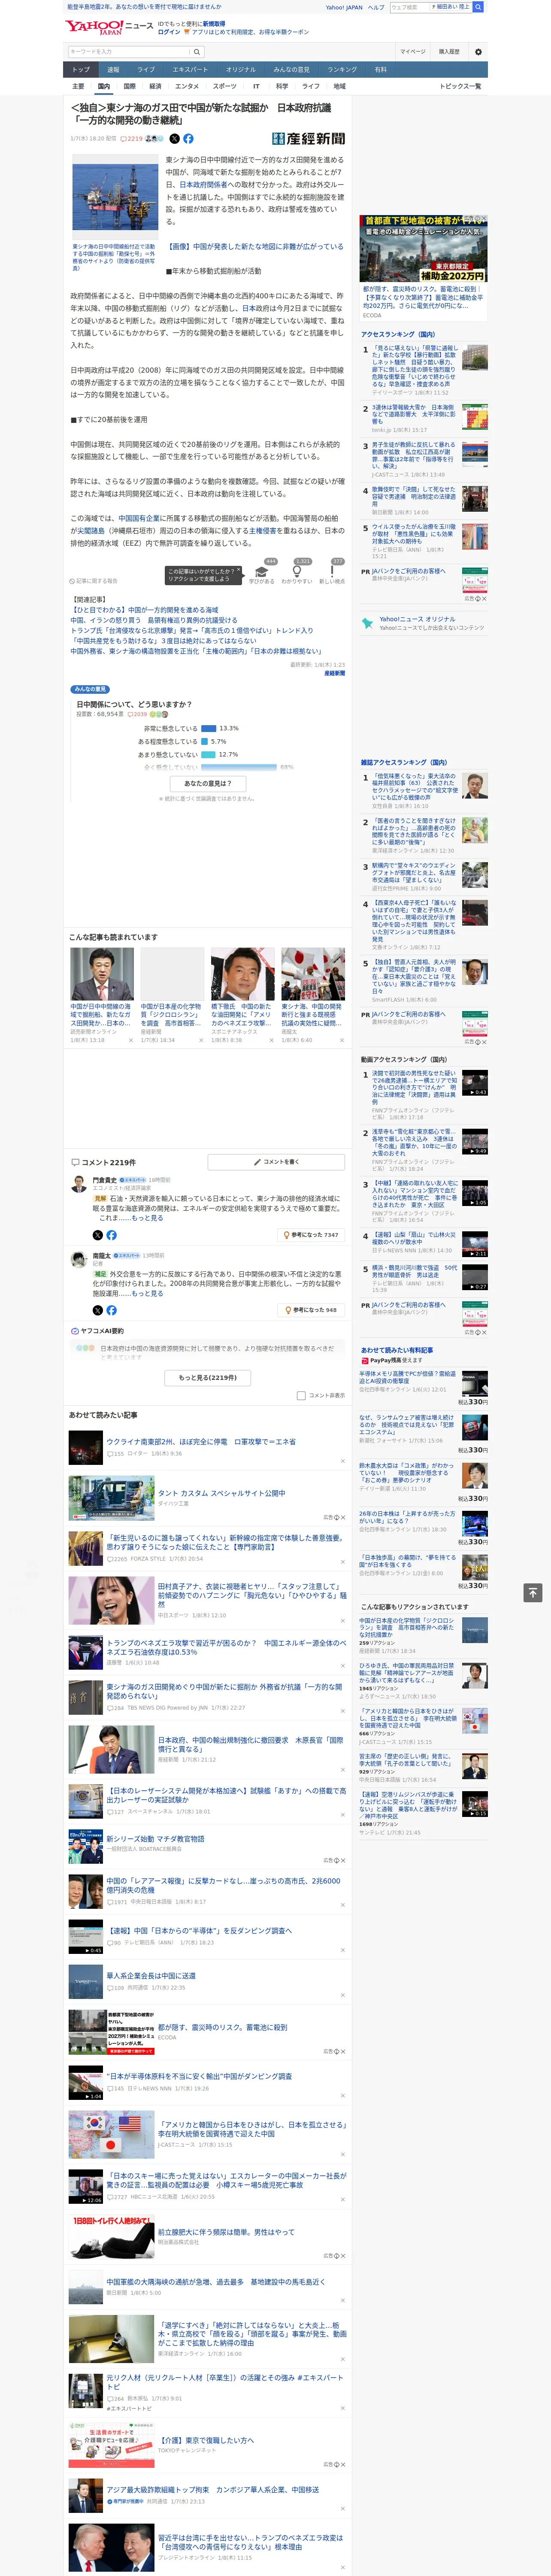Open the 首都直下型地震 ad banner

[x=424, y=248]
